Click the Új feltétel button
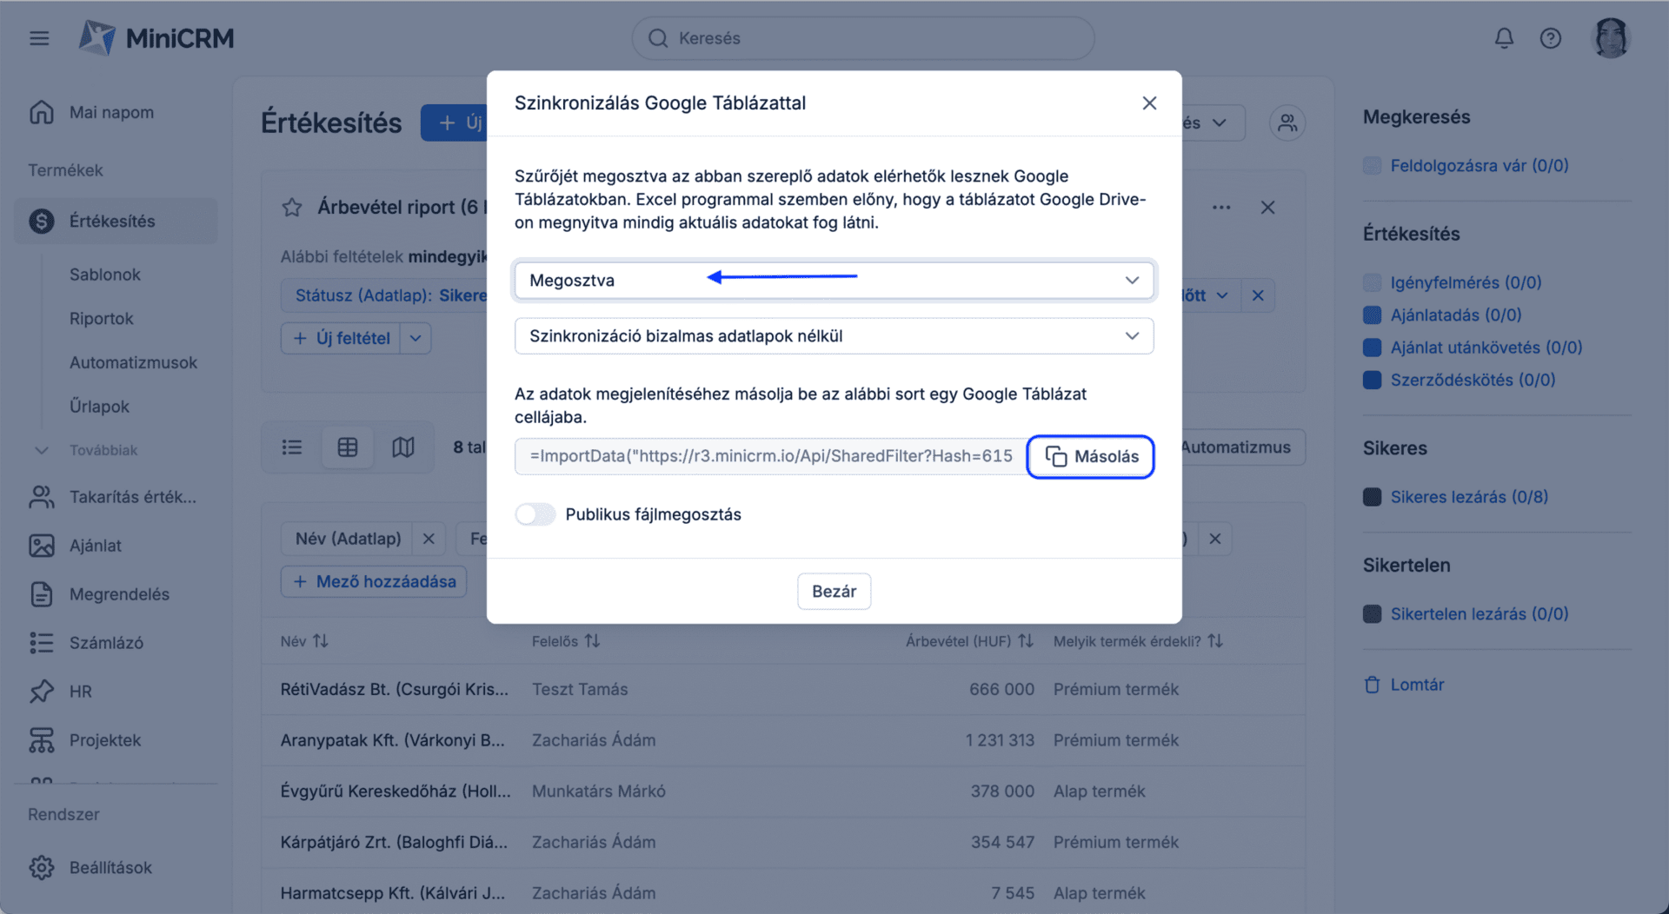This screenshot has height=914, width=1669. point(341,339)
